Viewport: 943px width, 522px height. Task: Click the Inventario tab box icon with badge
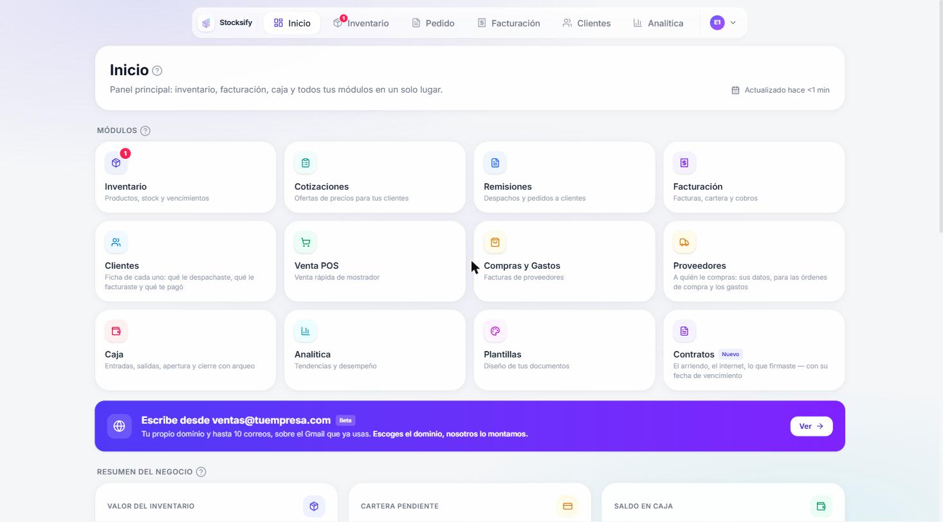pos(338,22)
